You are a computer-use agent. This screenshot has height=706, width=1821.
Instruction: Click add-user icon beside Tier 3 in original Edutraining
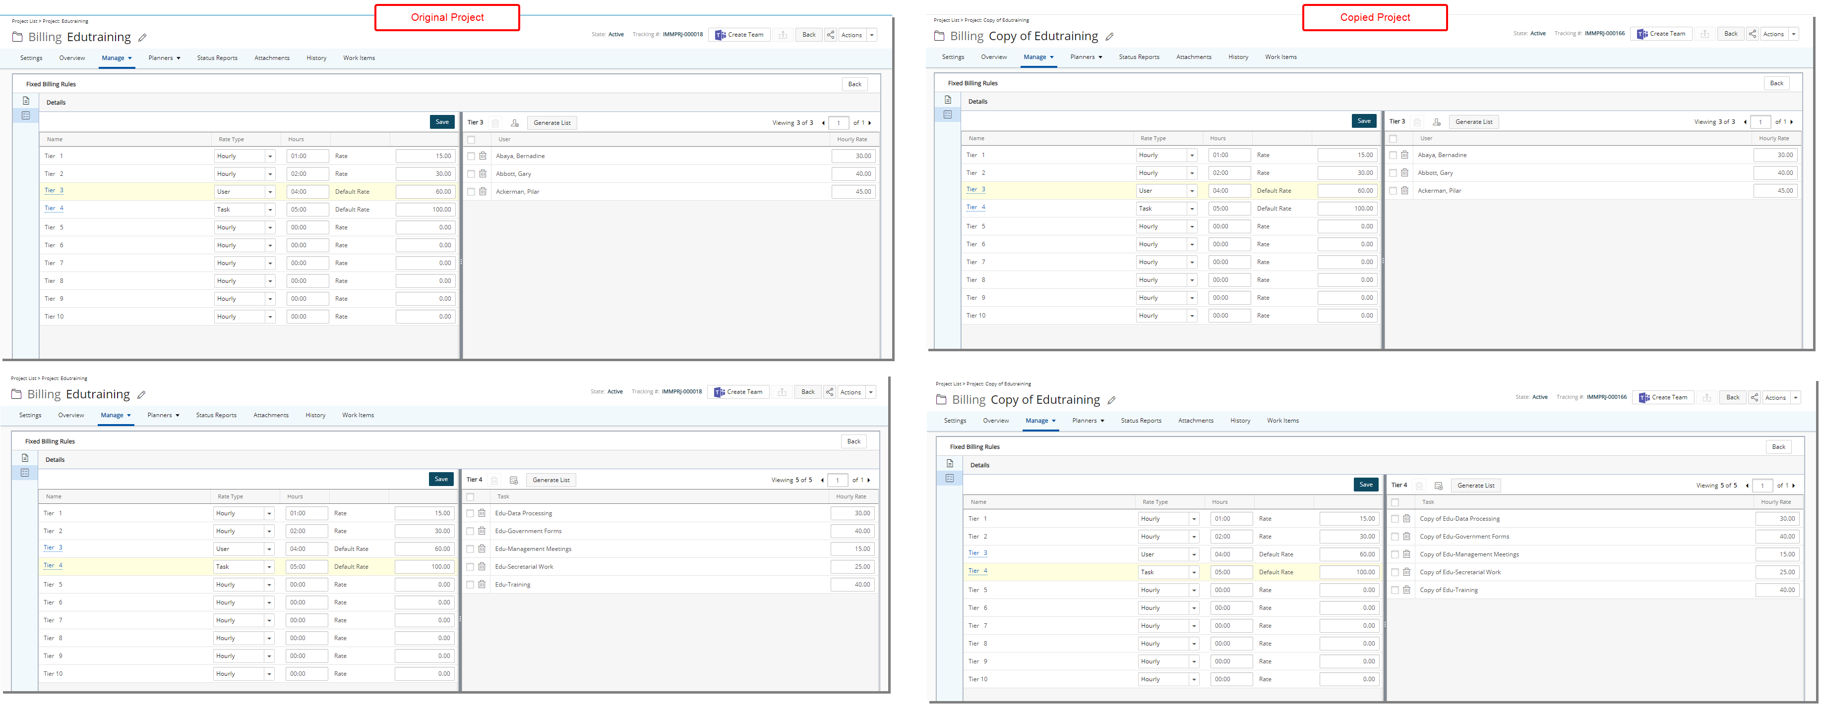[x=515, y=123]
